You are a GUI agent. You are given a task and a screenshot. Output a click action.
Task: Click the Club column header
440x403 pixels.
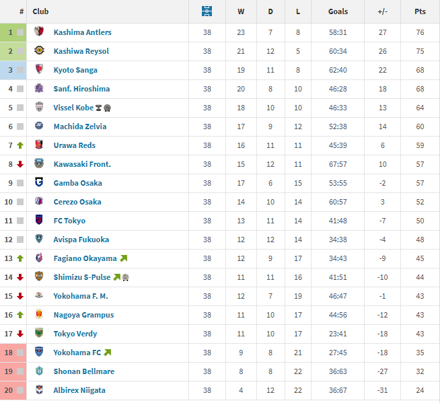(40, 11)
